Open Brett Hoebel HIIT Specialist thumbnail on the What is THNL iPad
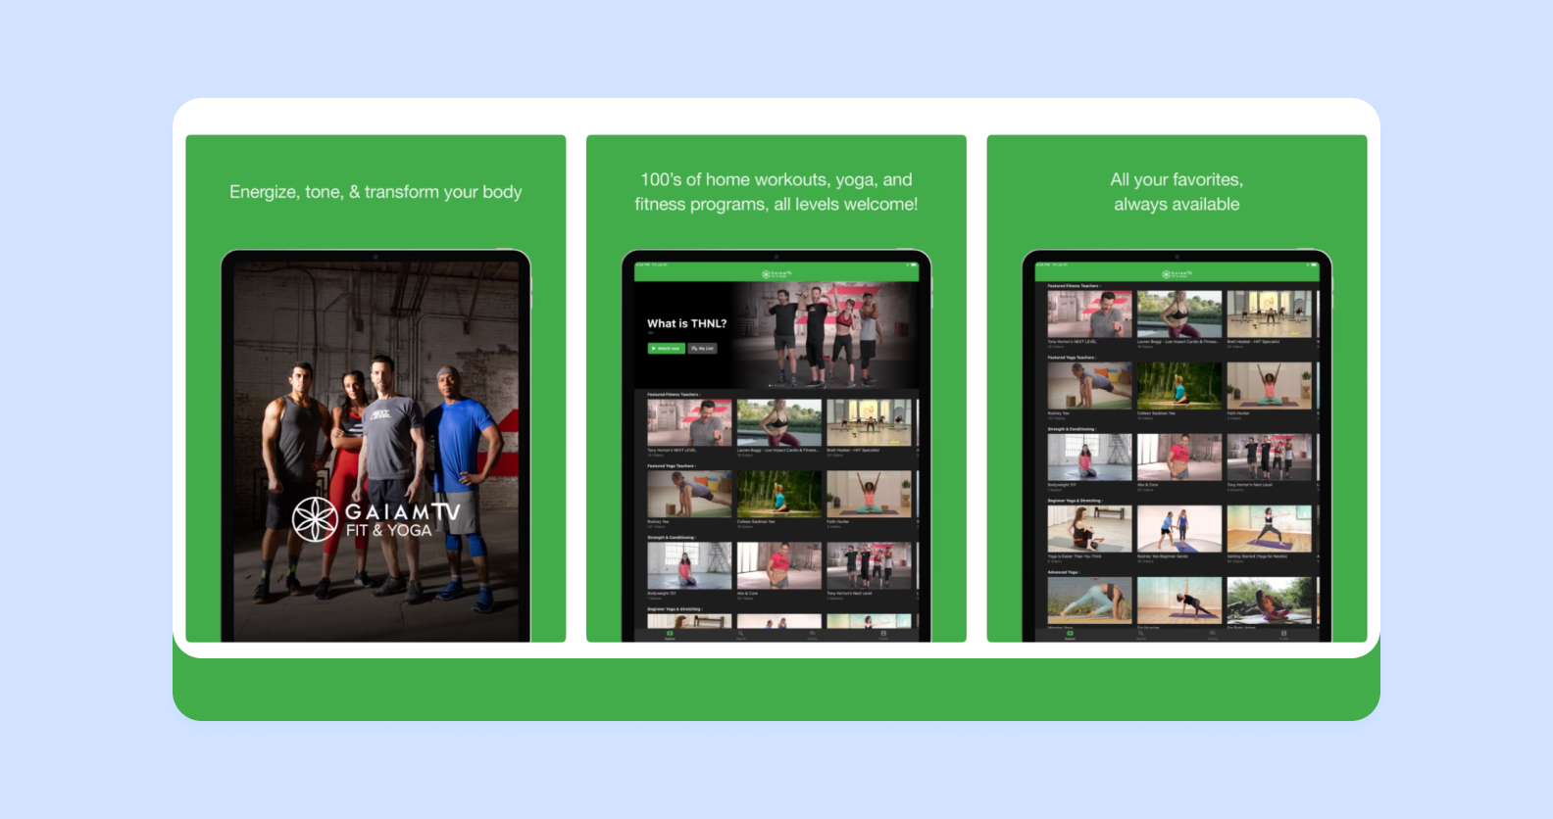Viewport: 1553px width, 819px height. (869, 423)
